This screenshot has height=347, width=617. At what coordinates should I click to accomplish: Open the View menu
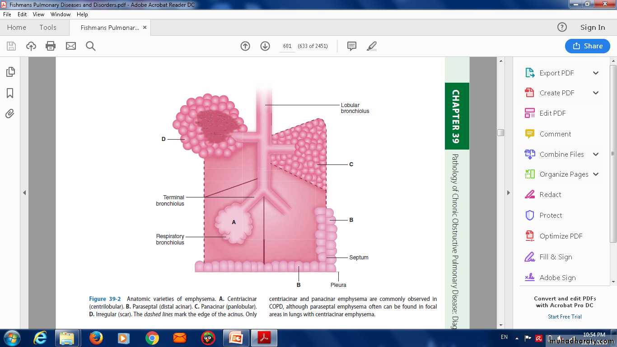pyautogui.click(x=38, y=14)
